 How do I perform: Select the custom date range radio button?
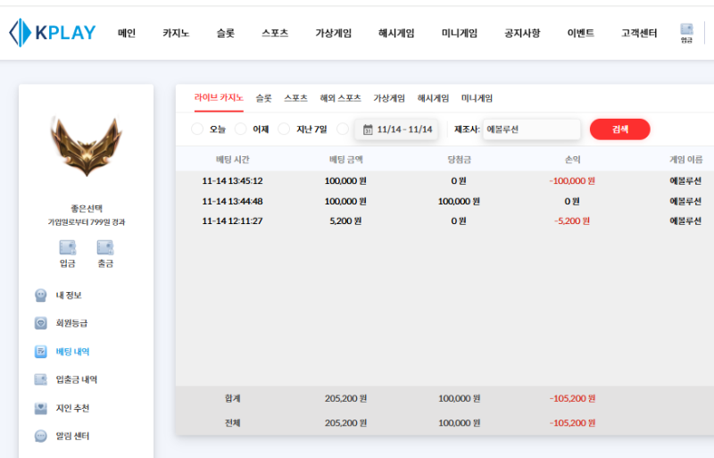[343, 129]
